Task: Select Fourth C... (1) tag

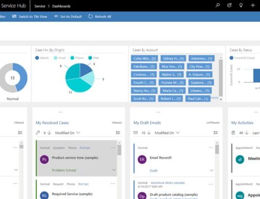Action: click(x=144, y=83)
